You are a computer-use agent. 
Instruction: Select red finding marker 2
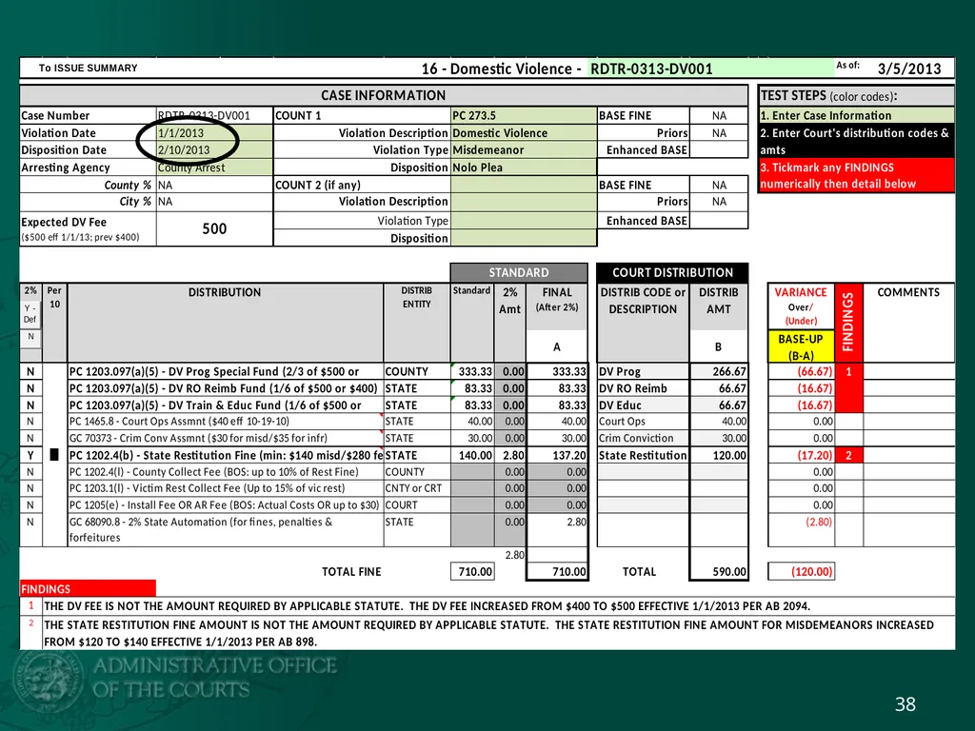(x=848, y=455)
